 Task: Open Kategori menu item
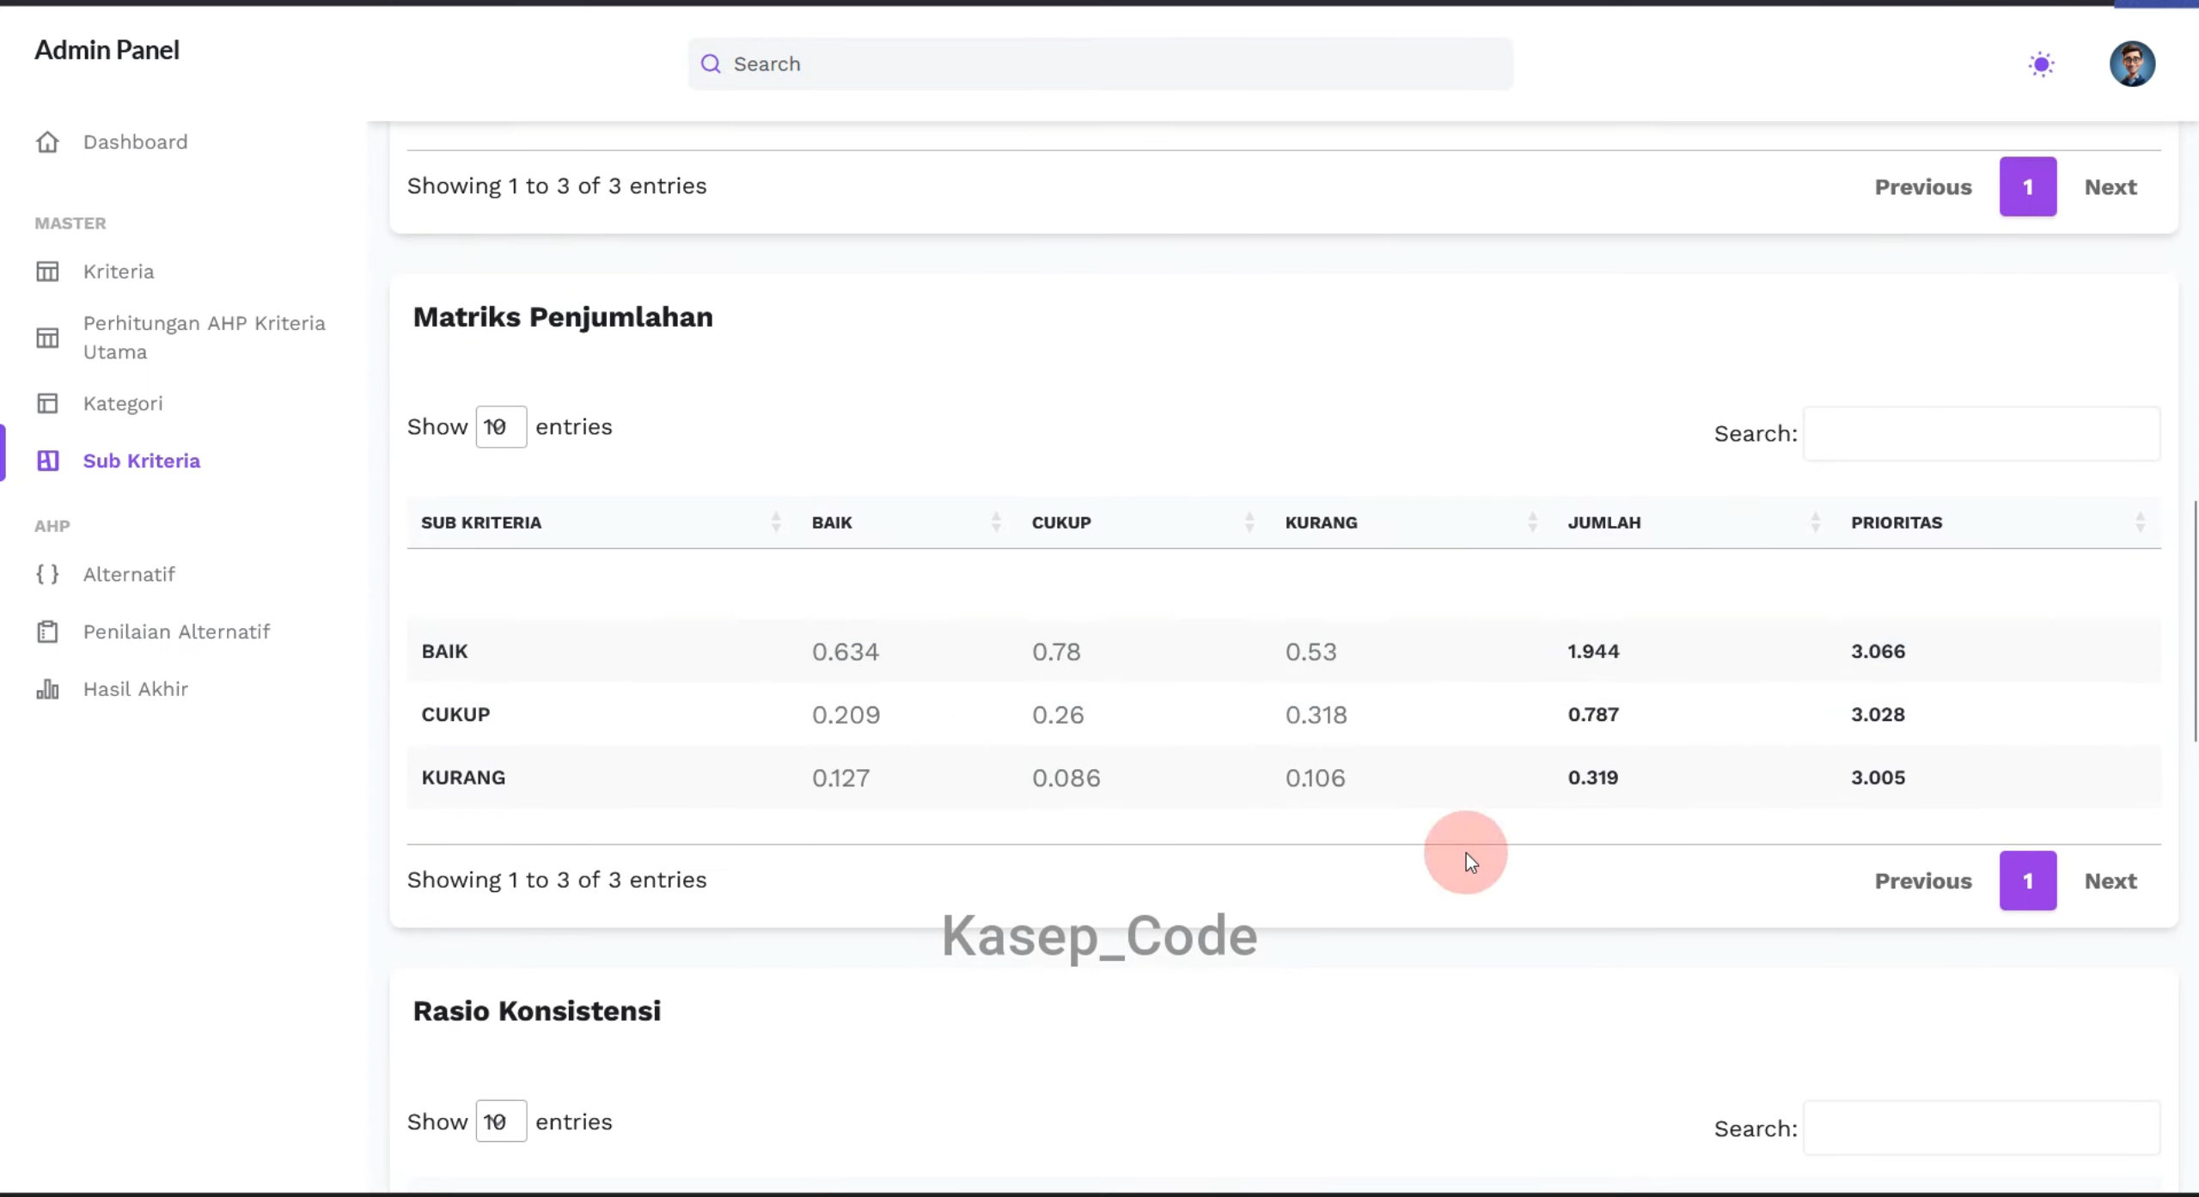click(x=123, y=403)
